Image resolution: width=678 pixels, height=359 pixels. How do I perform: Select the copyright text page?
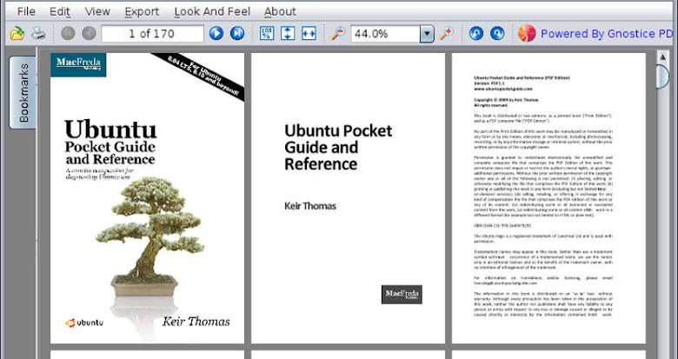[x=548, y=198]
